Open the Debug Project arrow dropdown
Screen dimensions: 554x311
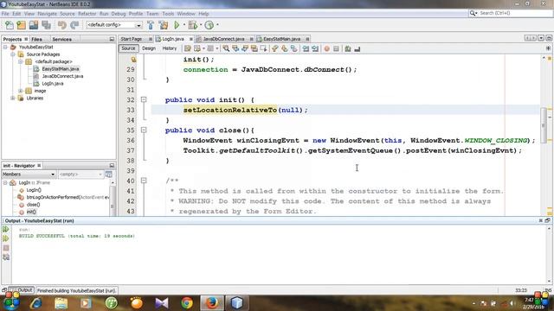pos(201,25)
